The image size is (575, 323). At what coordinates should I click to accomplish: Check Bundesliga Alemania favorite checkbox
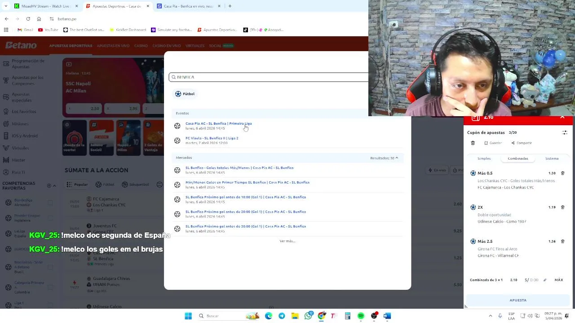50,202
